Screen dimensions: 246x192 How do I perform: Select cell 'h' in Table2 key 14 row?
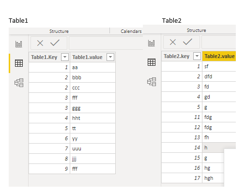[213, 148]
